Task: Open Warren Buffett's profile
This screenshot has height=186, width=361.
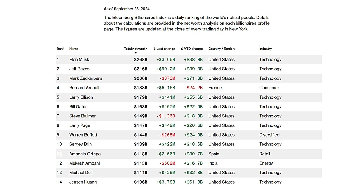Action: pos(83,135)
